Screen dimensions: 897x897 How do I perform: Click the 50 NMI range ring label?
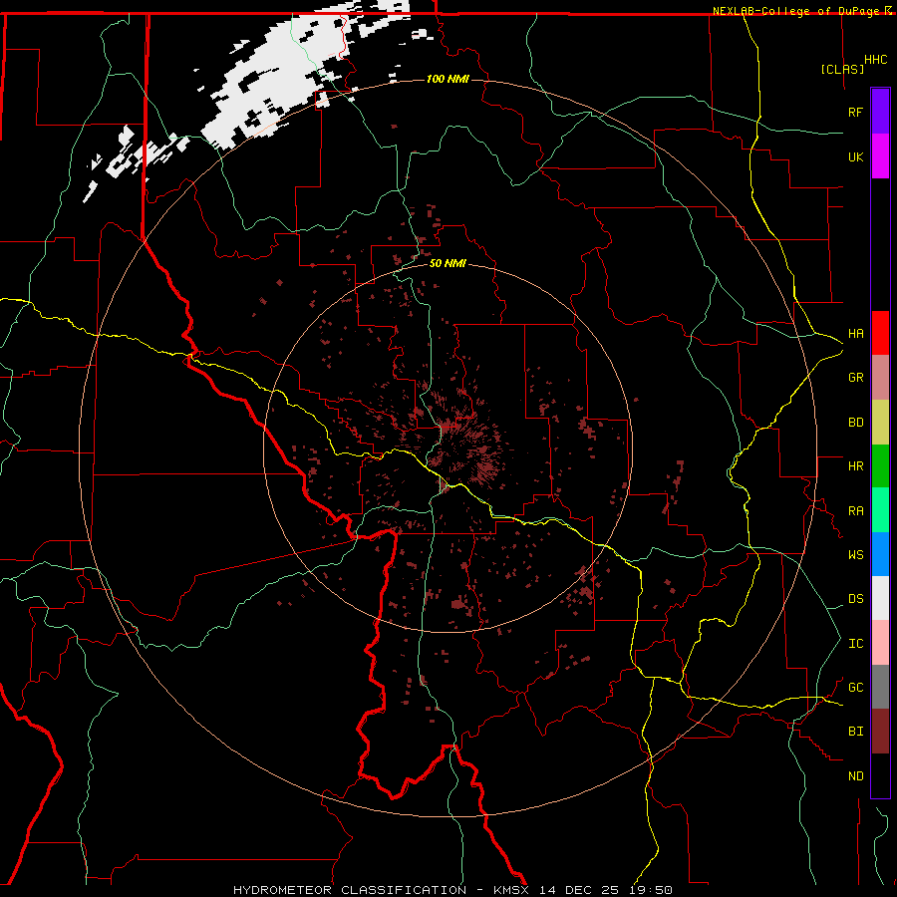(448, 263)
